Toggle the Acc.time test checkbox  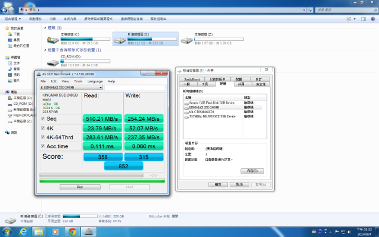43,146
